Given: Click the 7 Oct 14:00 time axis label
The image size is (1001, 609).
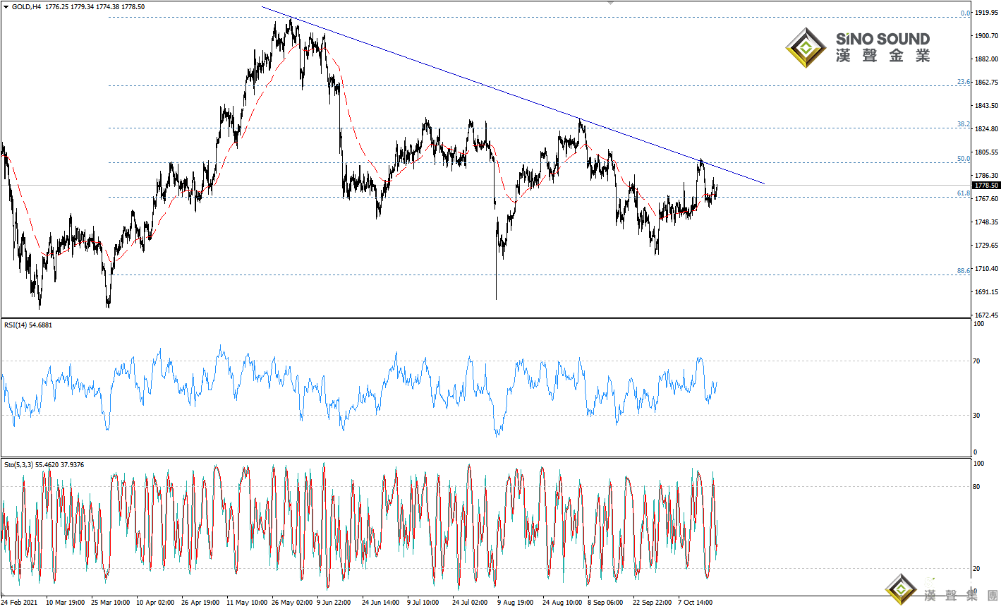Looking at the screenshot, I should click(x=695, y=603).
